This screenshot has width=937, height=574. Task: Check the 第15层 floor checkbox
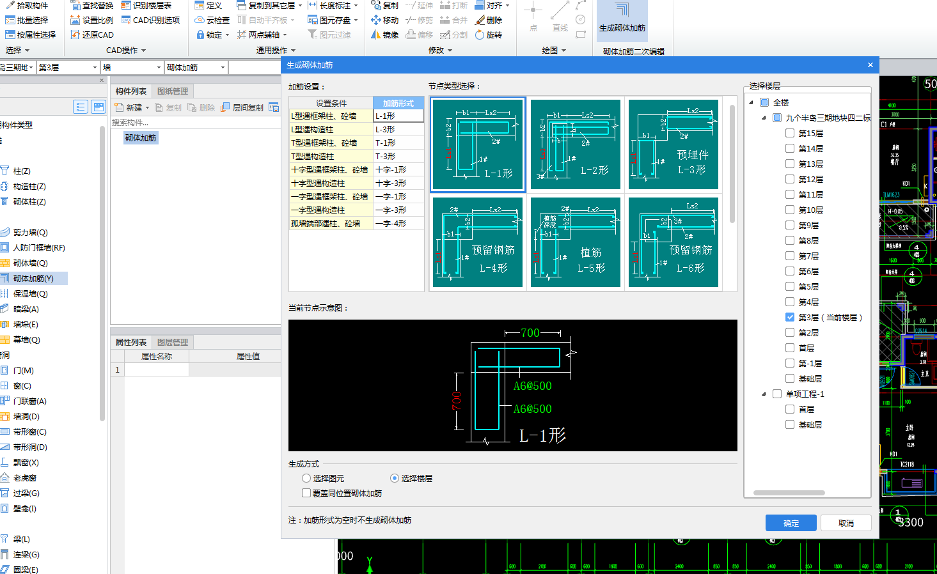click(790, 133)
